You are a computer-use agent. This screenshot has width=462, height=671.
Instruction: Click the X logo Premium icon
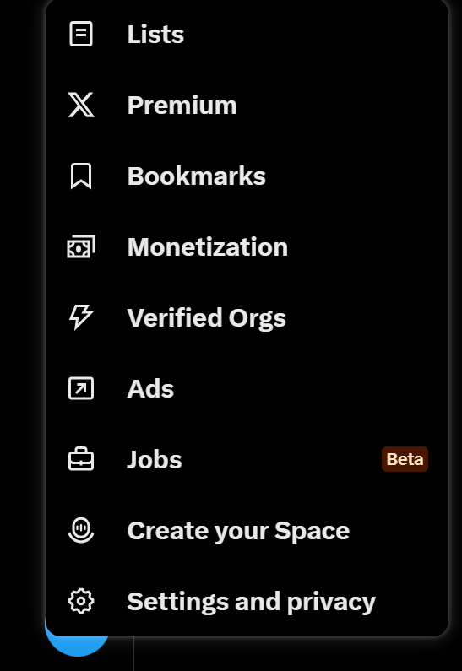point(81,105)
